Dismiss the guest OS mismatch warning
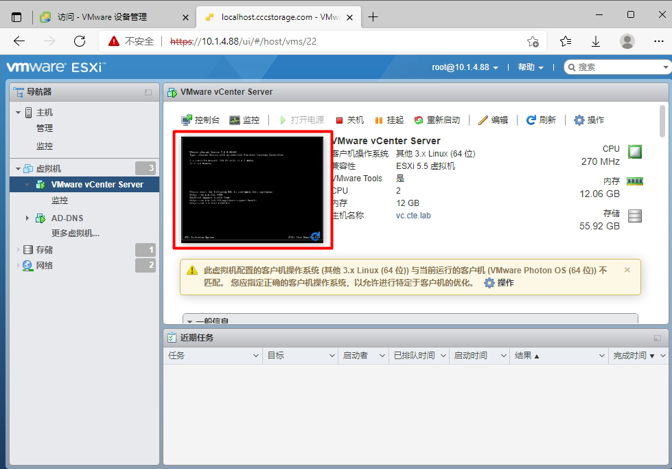 (x=627, y=270)
